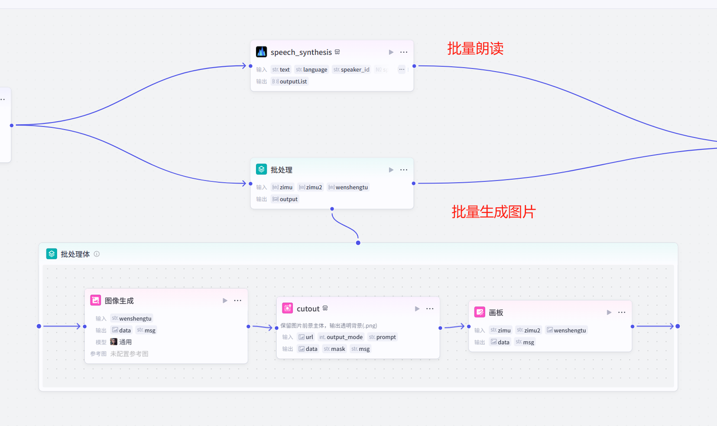This screenshot has width=717, height=426.
Task: Click the right output port of 批处理 node
Action: [414, 183]
